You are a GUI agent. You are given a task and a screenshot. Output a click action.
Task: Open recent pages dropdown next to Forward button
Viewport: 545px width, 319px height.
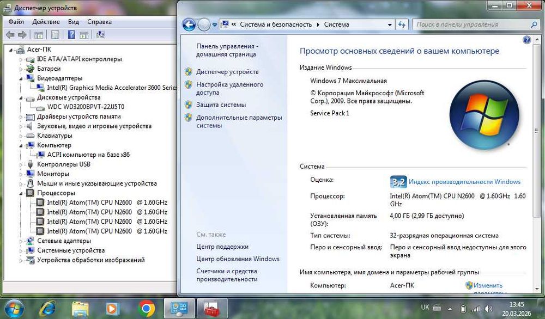tap(215, 25)
